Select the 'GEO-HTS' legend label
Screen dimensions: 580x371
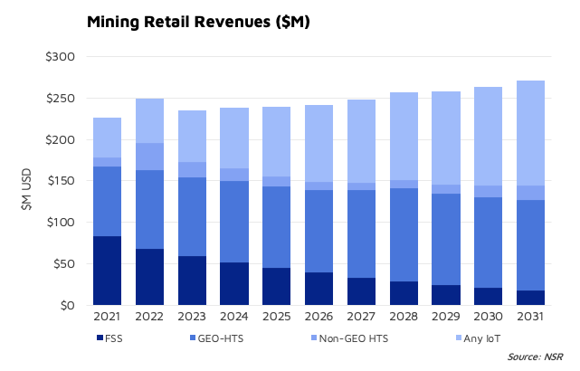click(221, 338)
